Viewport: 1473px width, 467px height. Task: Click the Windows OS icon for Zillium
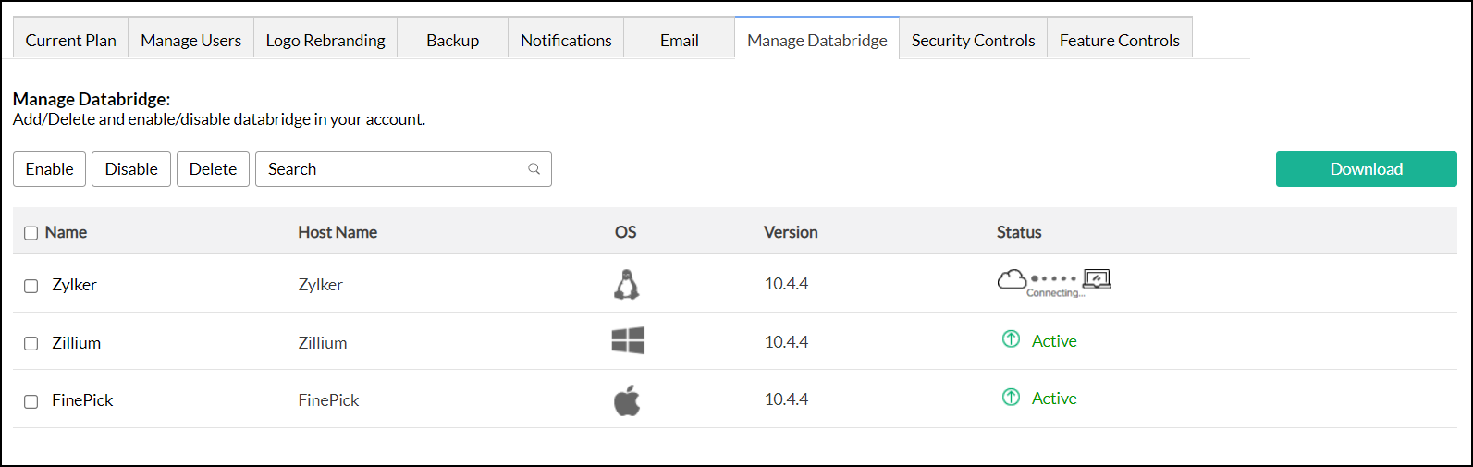(628, 341)
